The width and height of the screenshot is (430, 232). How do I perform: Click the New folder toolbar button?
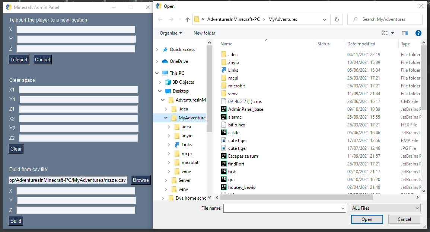pos(204,33)
